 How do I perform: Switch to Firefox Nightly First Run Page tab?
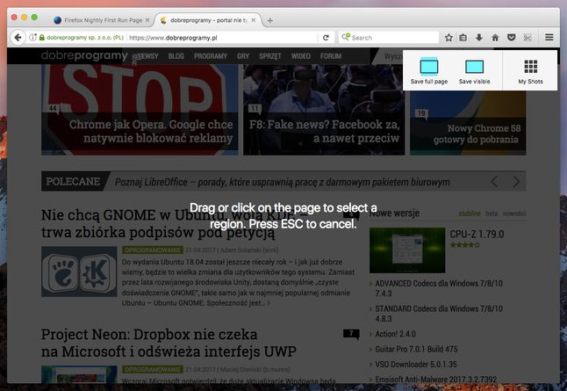click(101, 20)
